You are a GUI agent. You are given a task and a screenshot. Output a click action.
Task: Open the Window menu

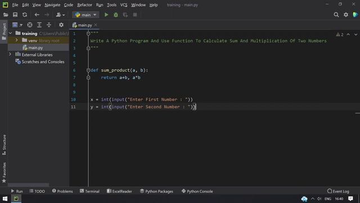(138, 5)
